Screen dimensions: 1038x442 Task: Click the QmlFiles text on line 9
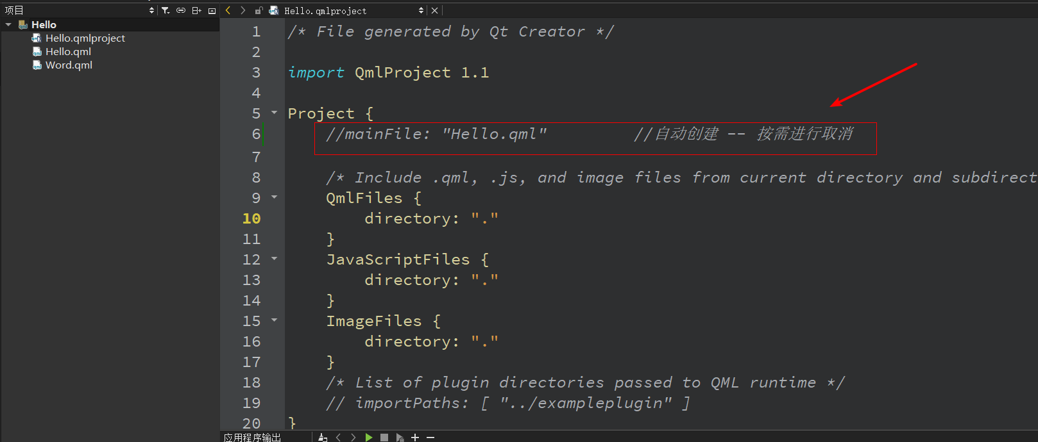pyautogui.click(x=364, y=198)
